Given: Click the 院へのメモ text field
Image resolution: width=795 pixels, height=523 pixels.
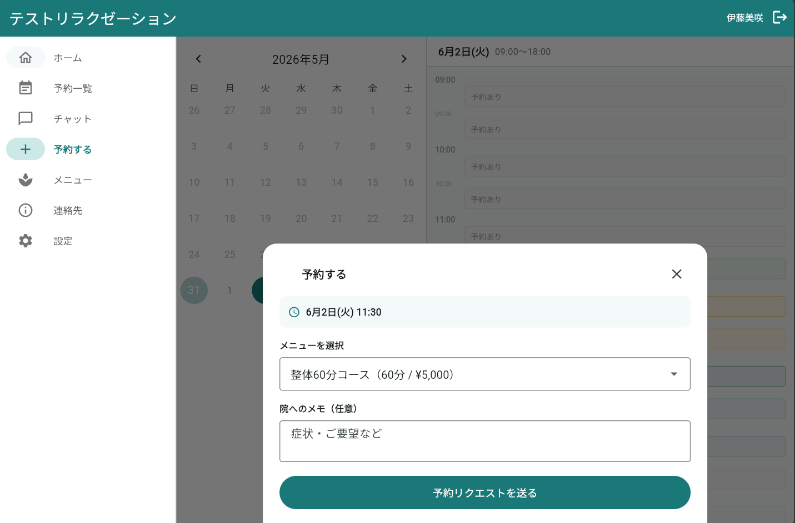Looking at the screenshot, I should click(485, 441).
